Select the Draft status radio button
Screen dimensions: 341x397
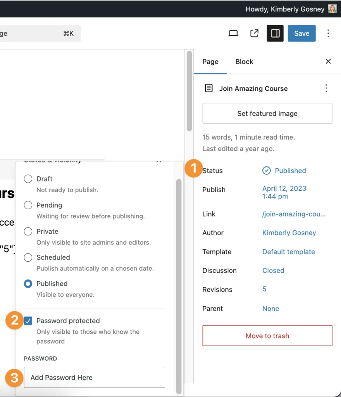tap(28, 179)
